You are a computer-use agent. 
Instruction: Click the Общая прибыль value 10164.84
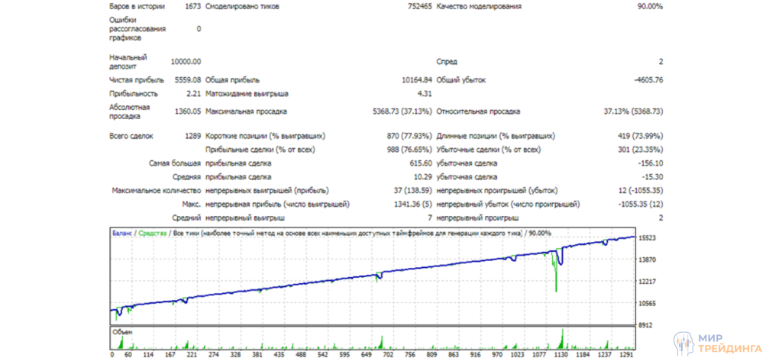coord(416,79)
